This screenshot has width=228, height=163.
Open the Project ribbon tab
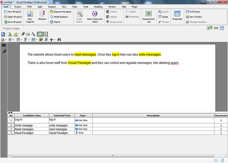pos(18,7)
